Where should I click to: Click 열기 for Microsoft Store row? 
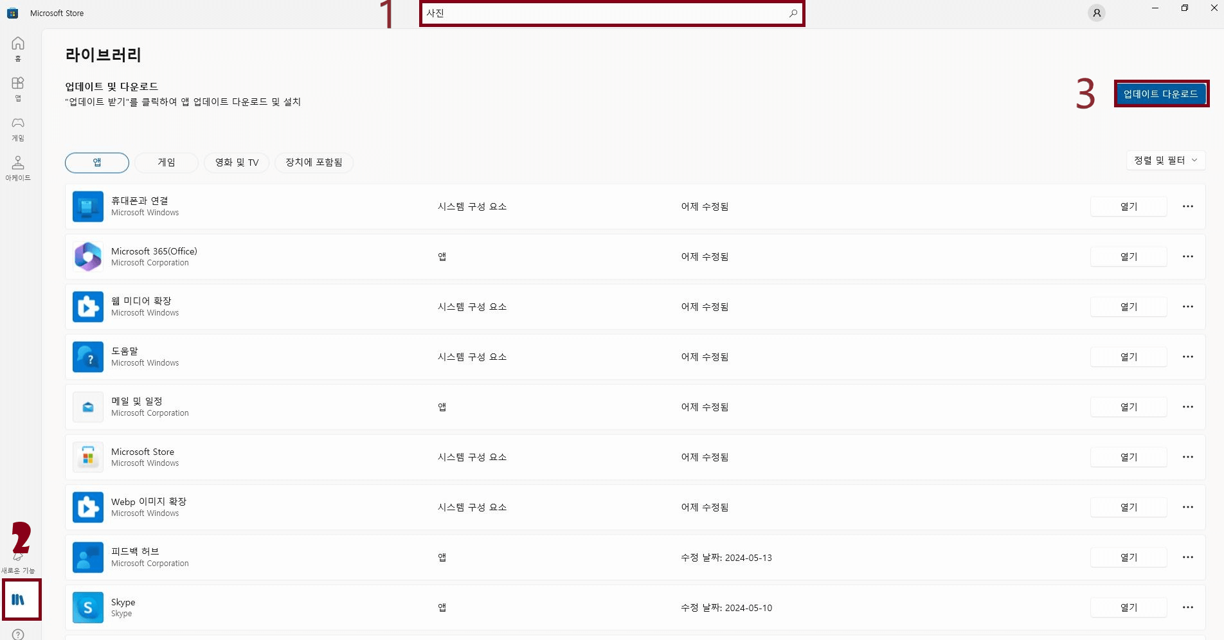[x=1129, y=457]
